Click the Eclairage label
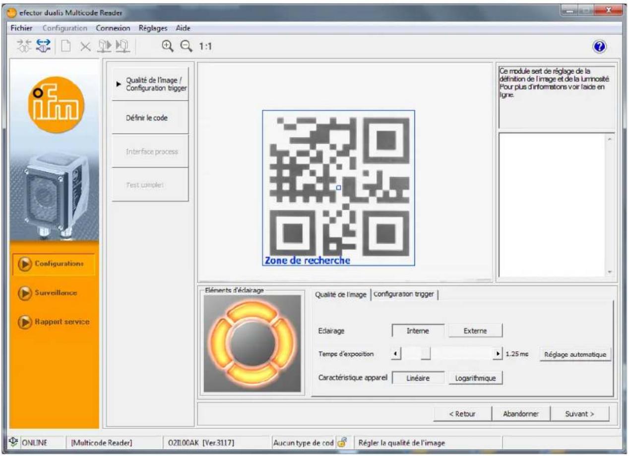629x456 pixels. pyautogui.click(x=330, y=331)
